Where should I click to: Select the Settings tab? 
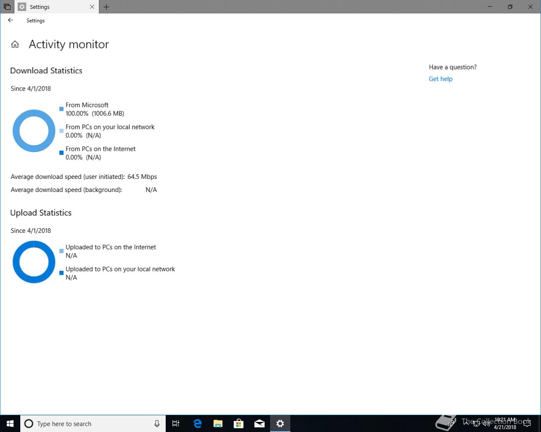(x=57, y=7)
